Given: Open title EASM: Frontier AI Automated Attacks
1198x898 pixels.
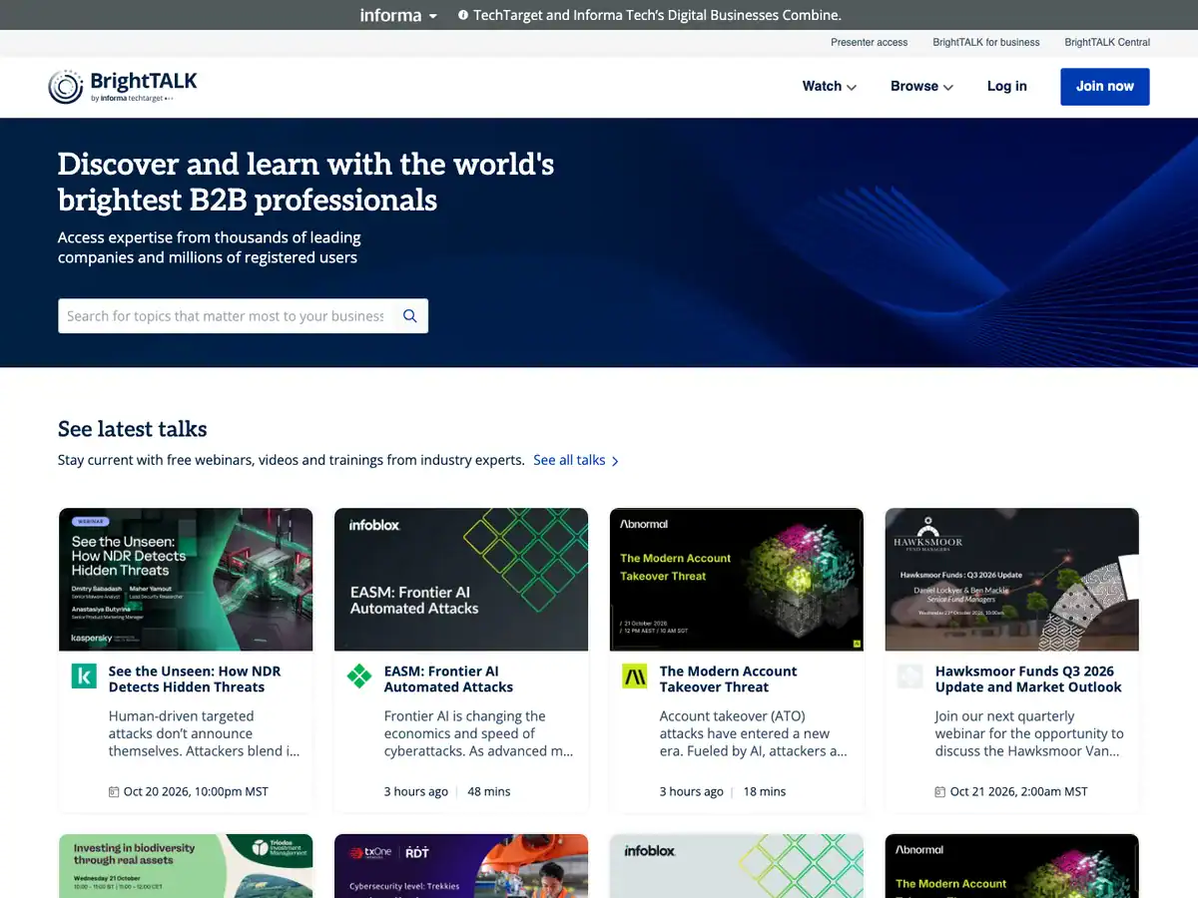Looking at the screenshot, I should point(448,679).
